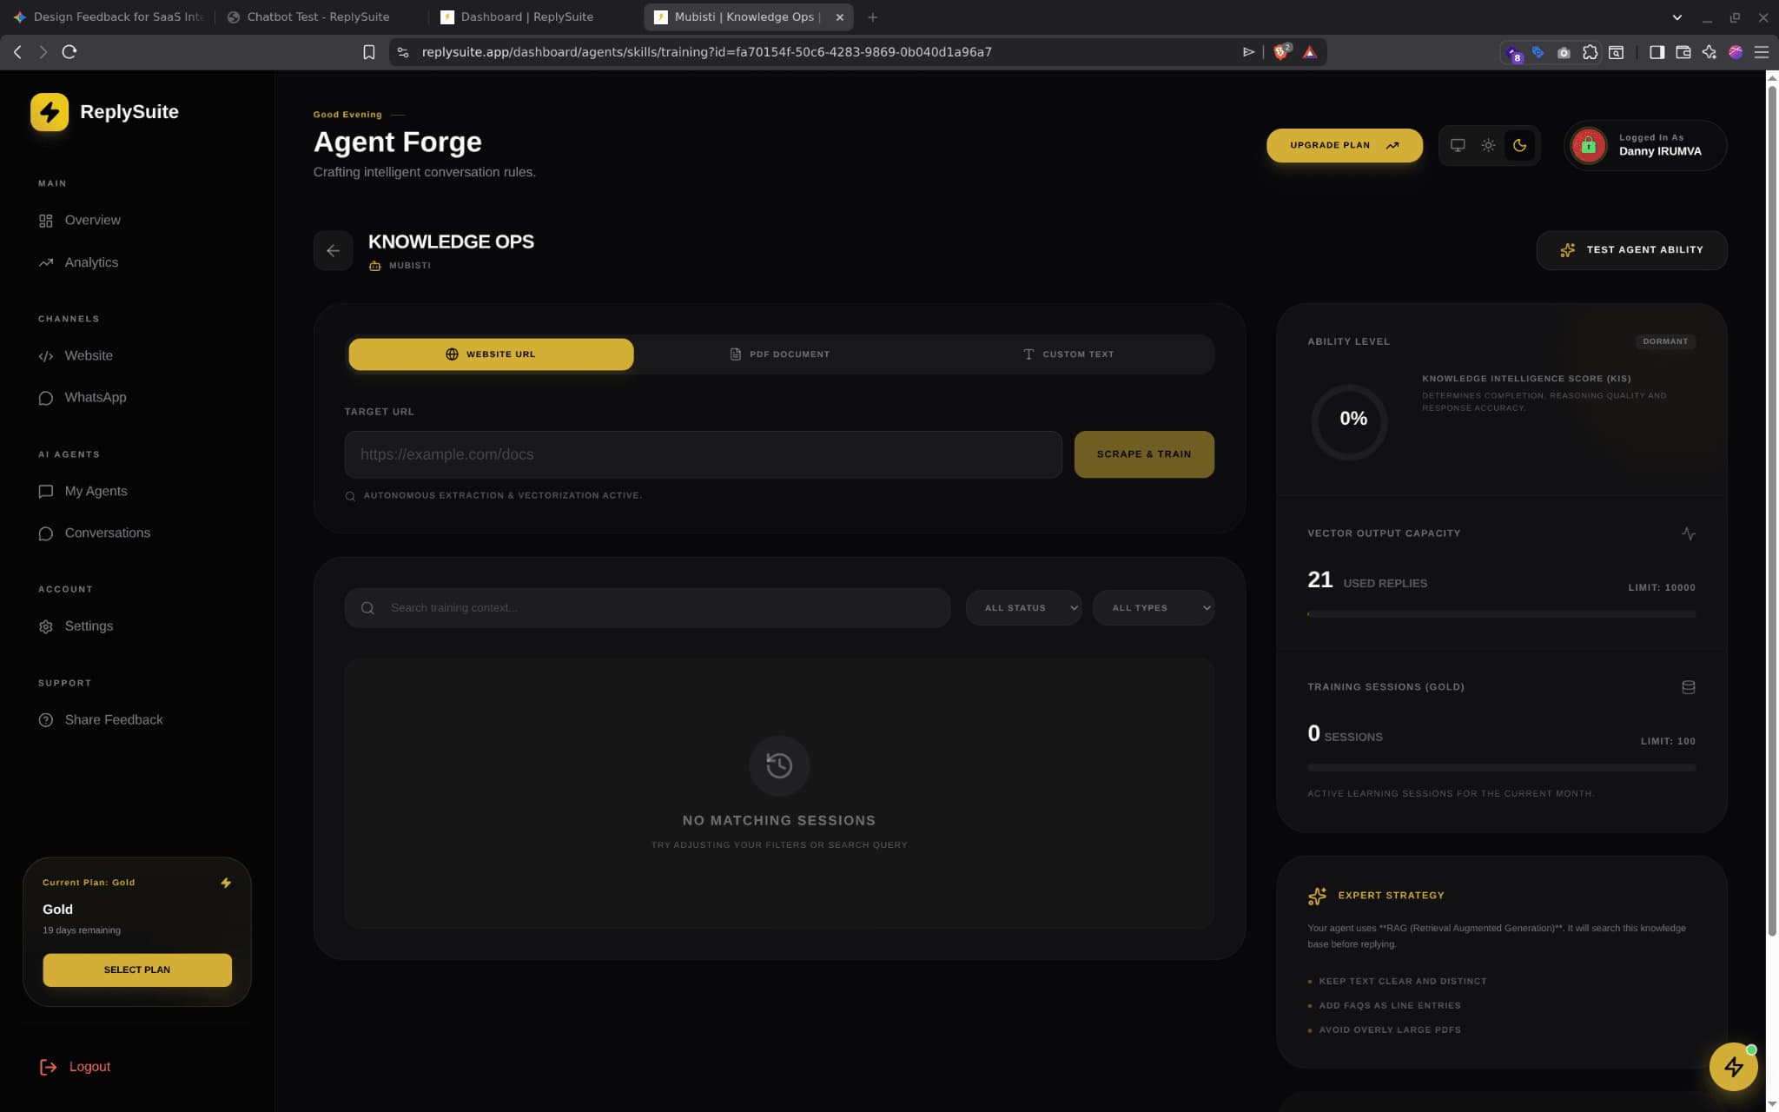Close the Mubisti Knowledge Ops tab

(x=839, y=17)
